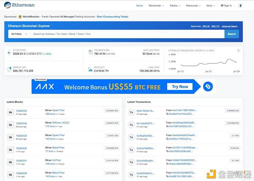Click the Difficulty stat icon
The width and height of the screenshot is (254, 181).
point(90,69)
